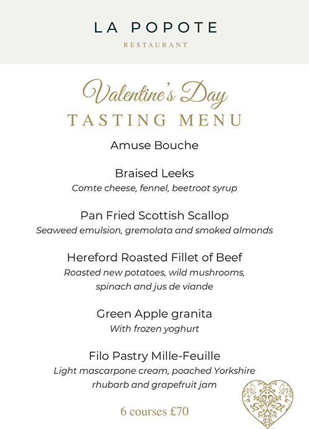Click the seaweed emulsion and gremolata description
Image resolution: width=309 pixels, height=429 pixels.
pos(154,230)
